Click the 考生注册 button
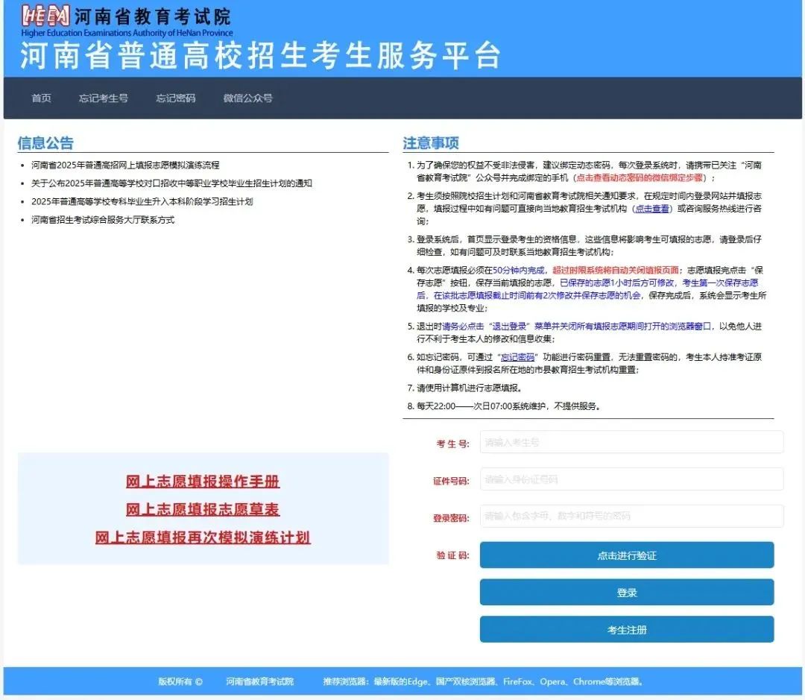Screen dimensions: 805x700 [x=627, y=630]
